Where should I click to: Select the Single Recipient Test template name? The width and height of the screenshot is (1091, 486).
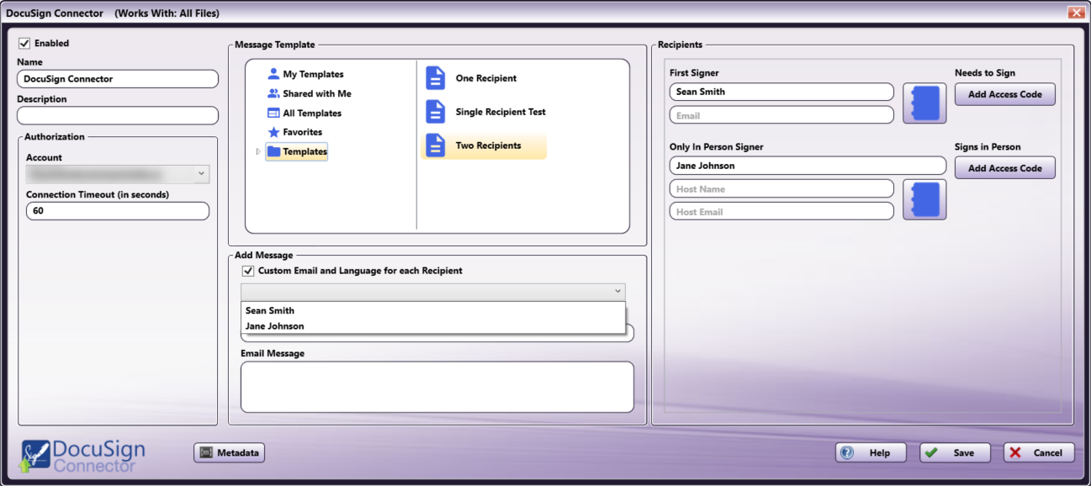pyautogui.click(x=500, y=112)
